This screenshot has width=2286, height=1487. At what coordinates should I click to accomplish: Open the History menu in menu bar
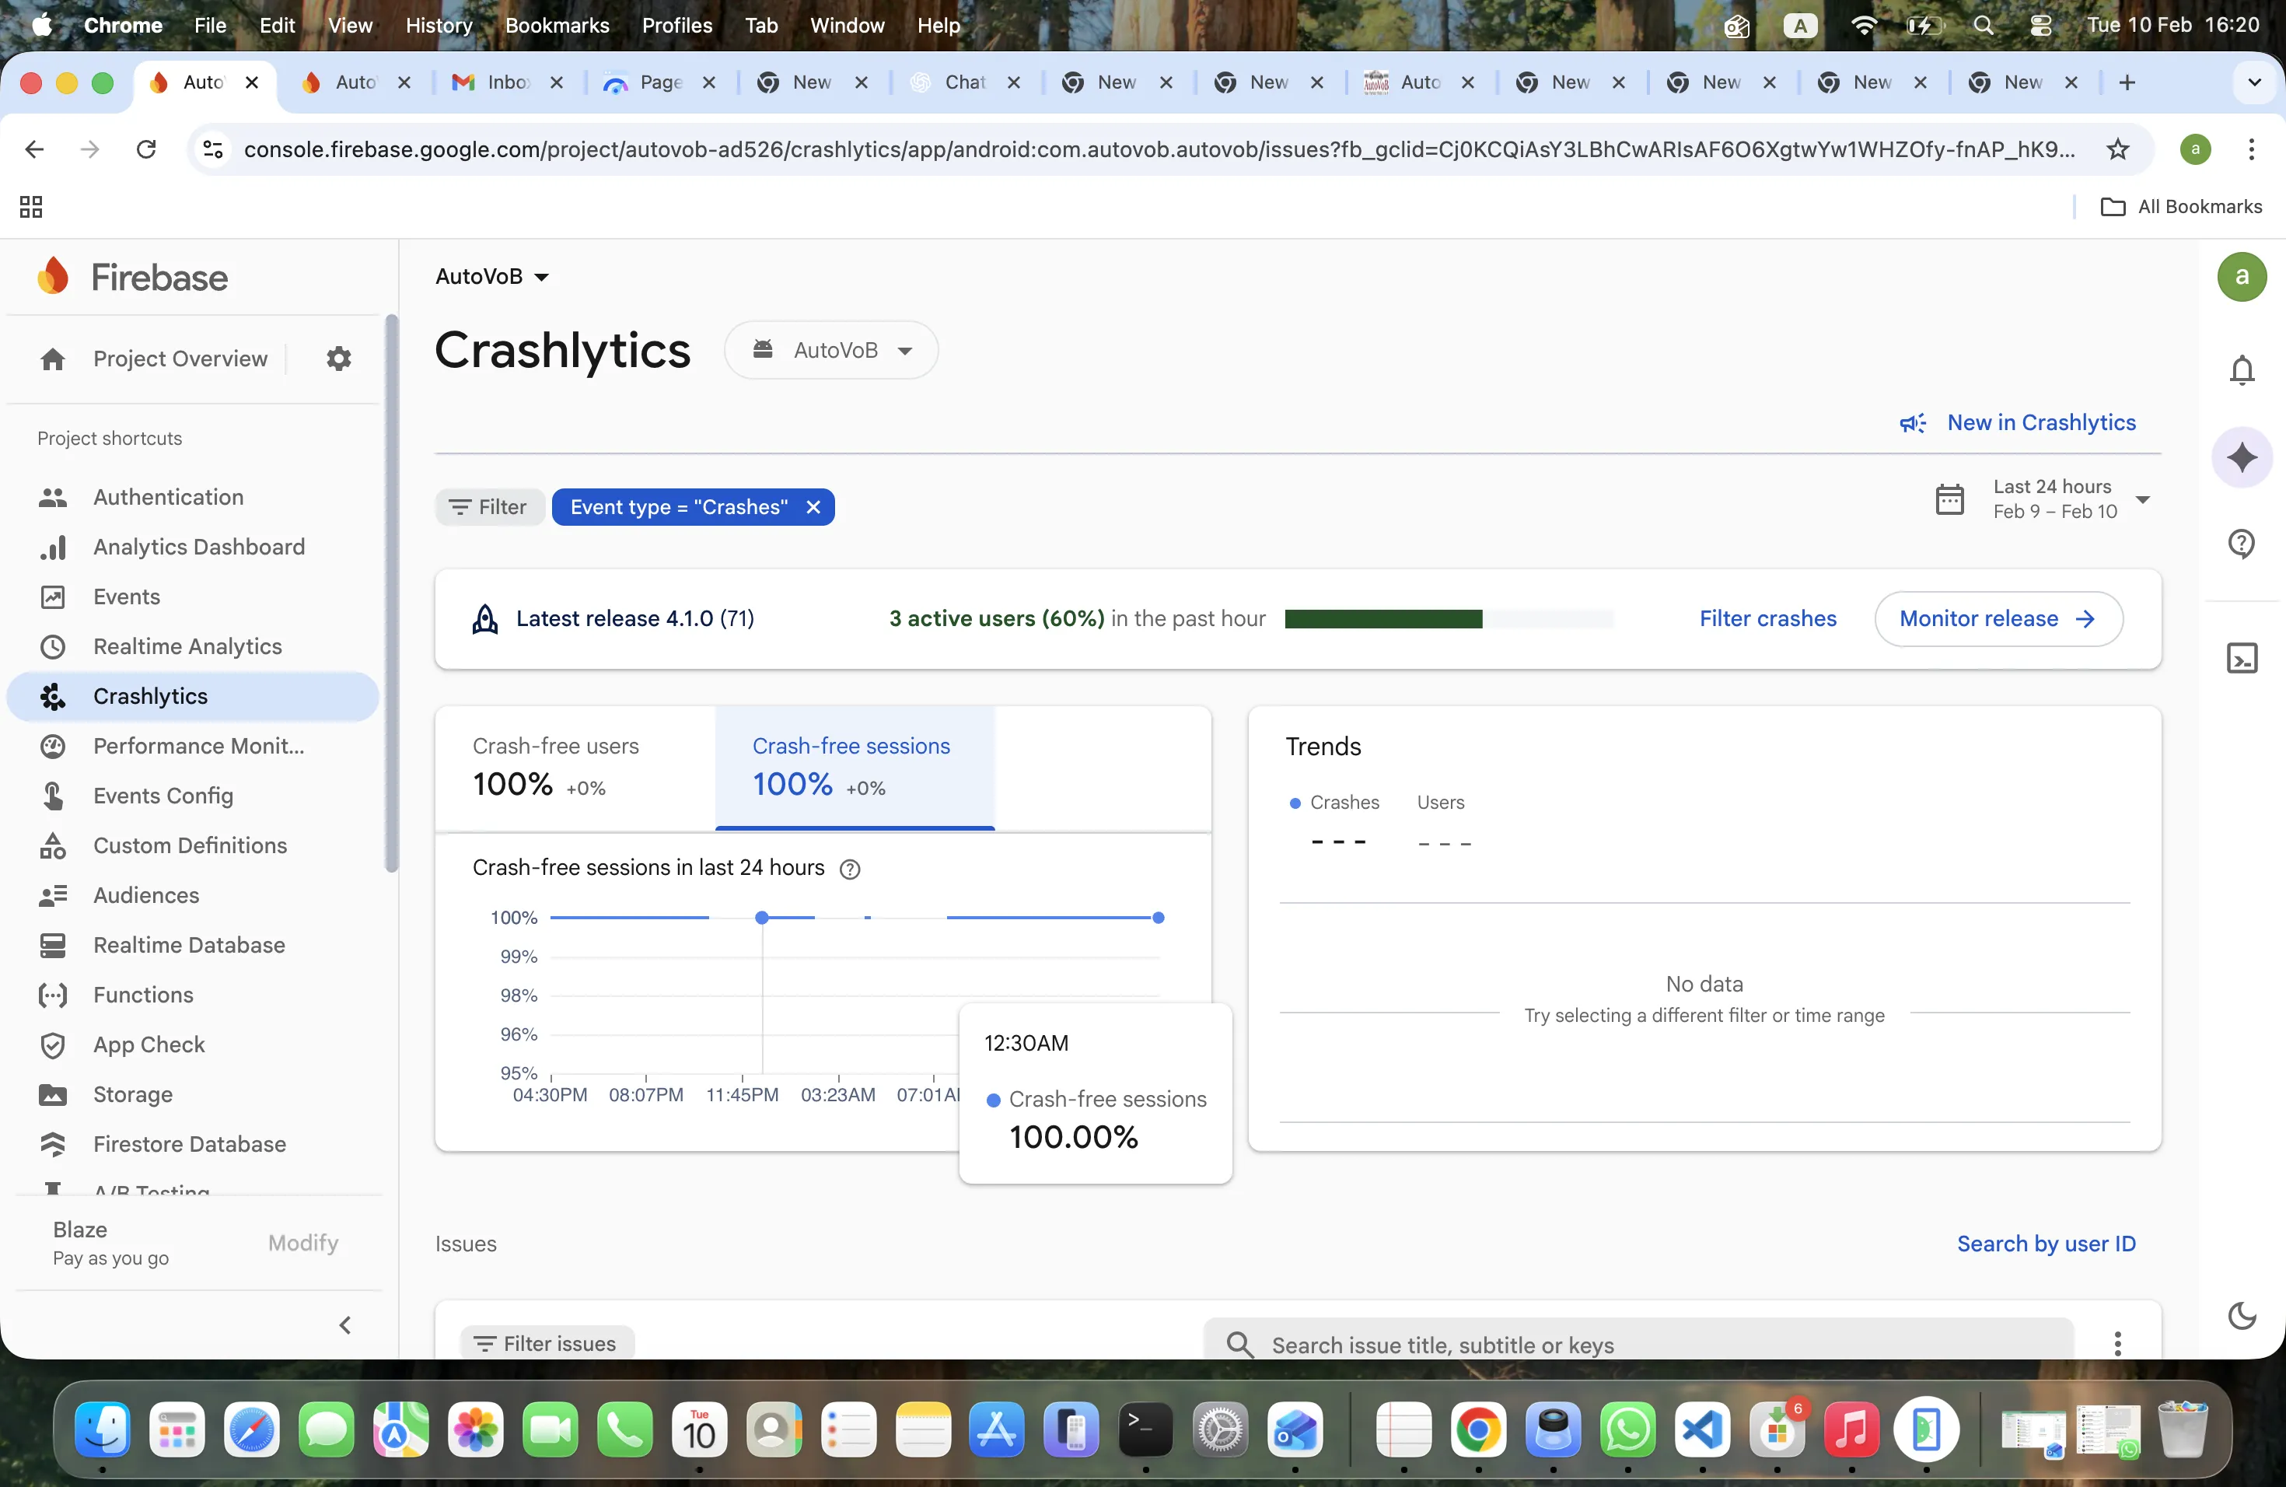(439, 26)
